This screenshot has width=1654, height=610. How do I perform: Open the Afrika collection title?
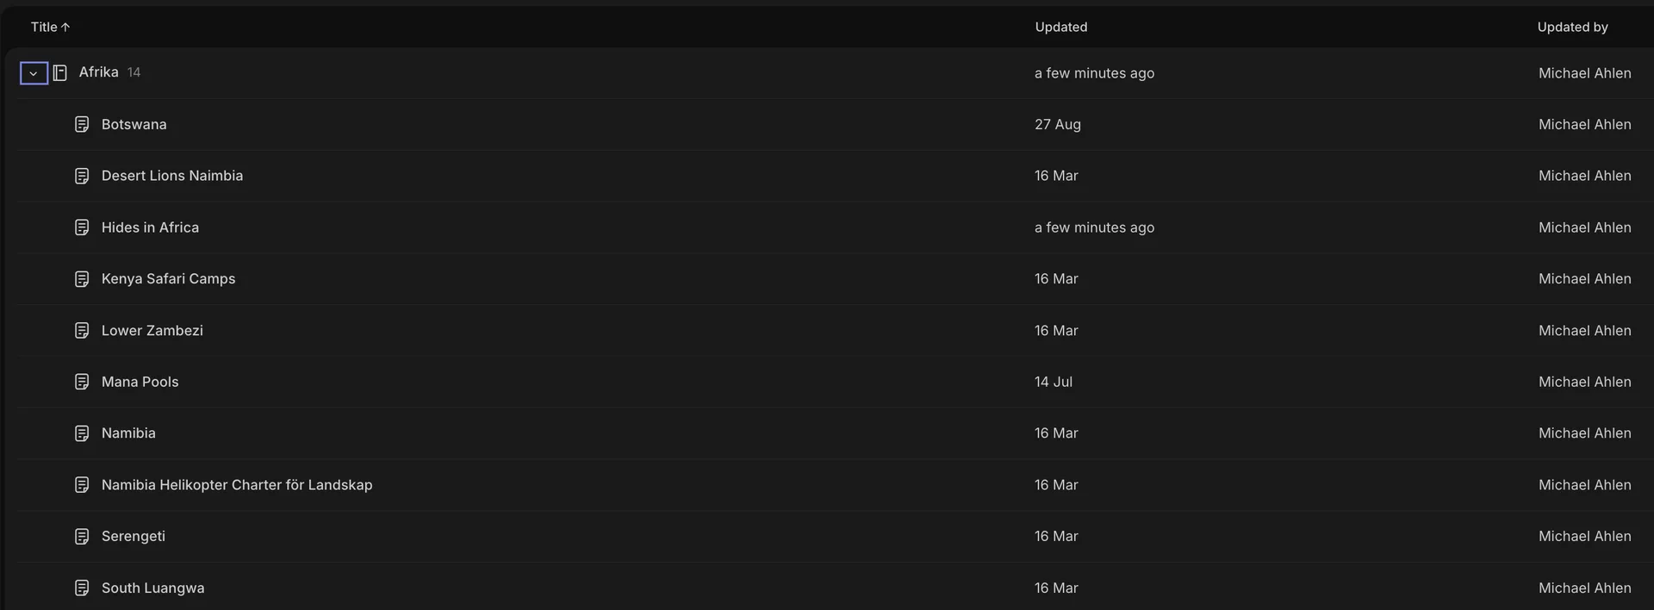coord(99,72)
